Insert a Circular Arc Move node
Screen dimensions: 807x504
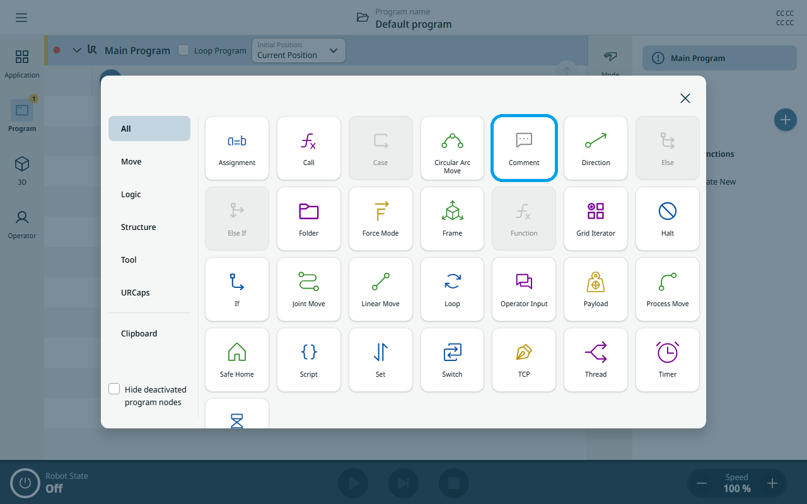(452, 148)
